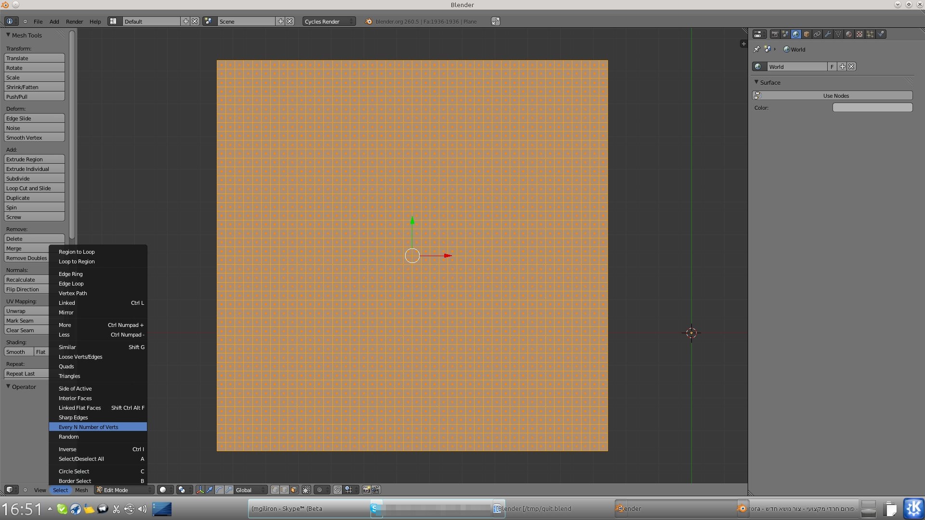Open the Modifiers wrench tab
This screenshot has height=520, width=925.
click(828, 34)
